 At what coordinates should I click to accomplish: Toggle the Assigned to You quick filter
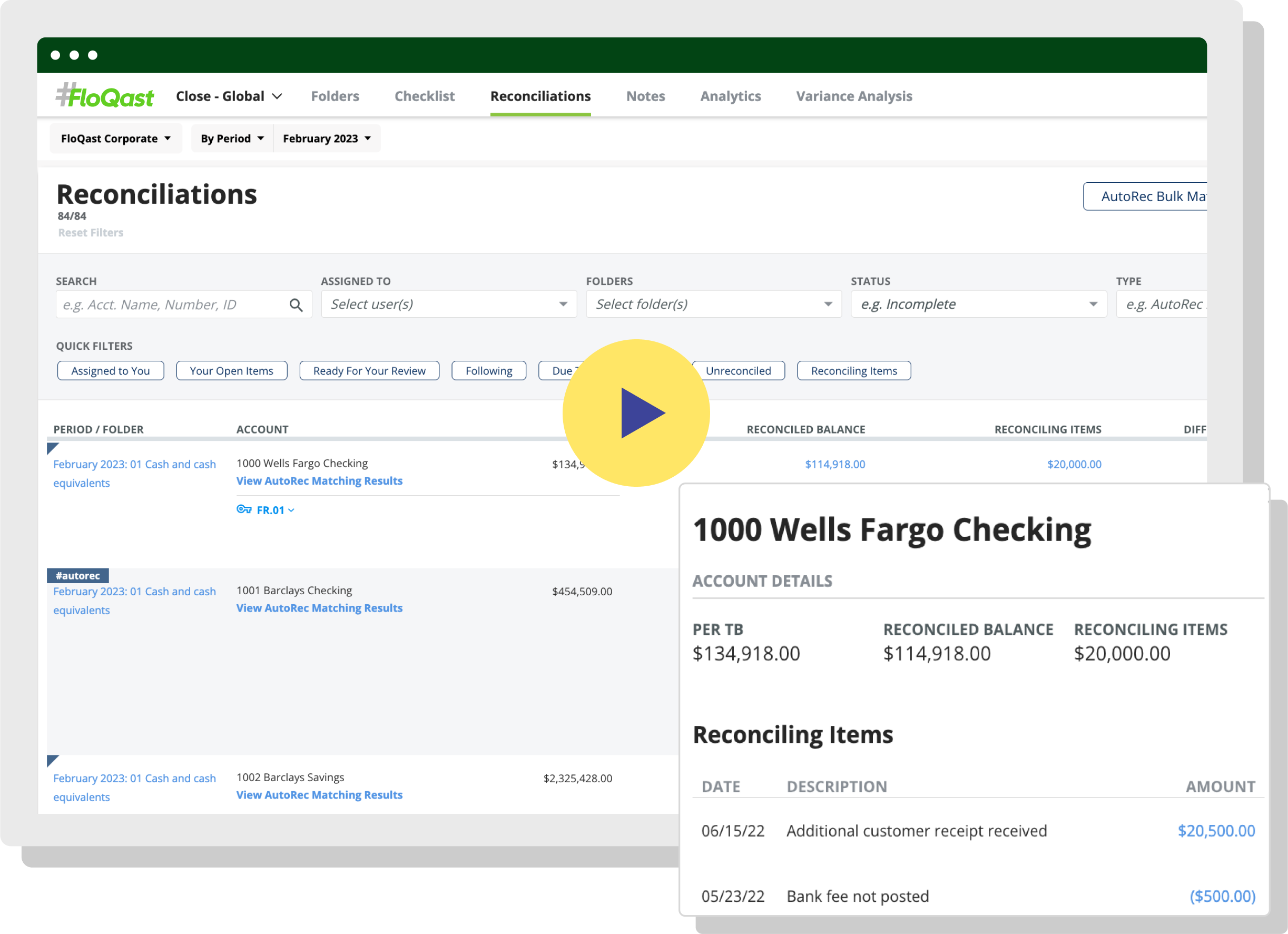(111, 371)
